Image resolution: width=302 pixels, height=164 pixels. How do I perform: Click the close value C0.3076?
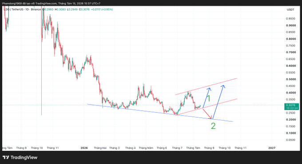(x=84, y=9)
